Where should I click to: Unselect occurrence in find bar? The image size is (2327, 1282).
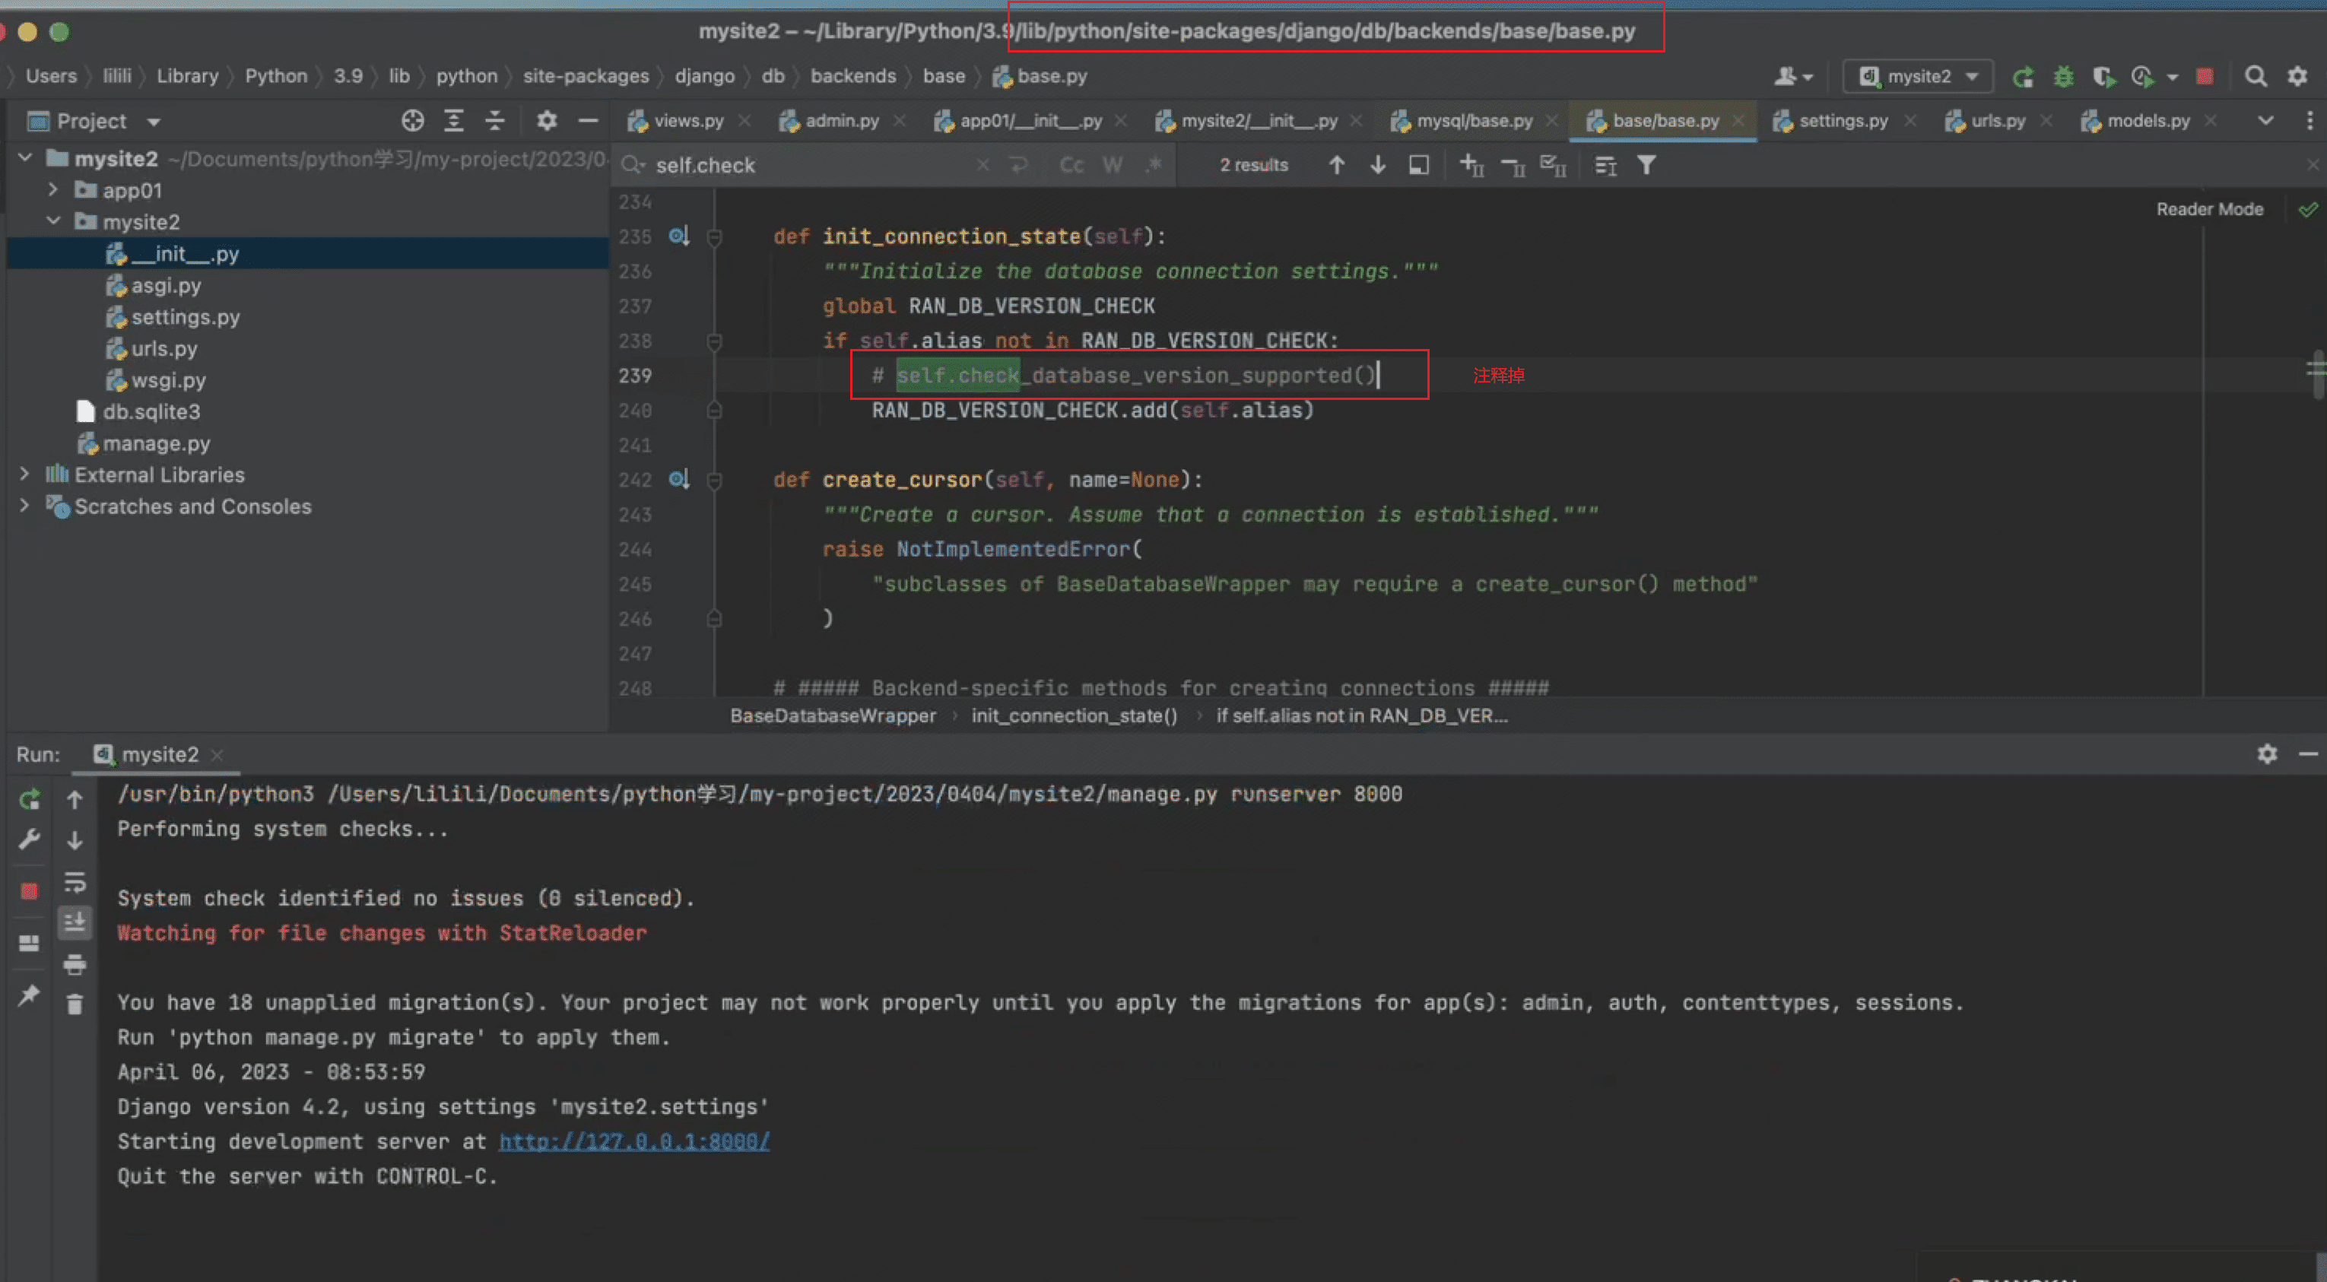[x=1513, y=165]
